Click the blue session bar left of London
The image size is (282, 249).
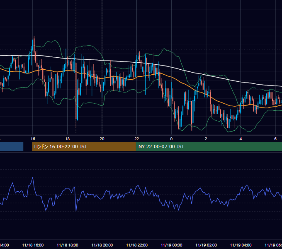[12, 146]
